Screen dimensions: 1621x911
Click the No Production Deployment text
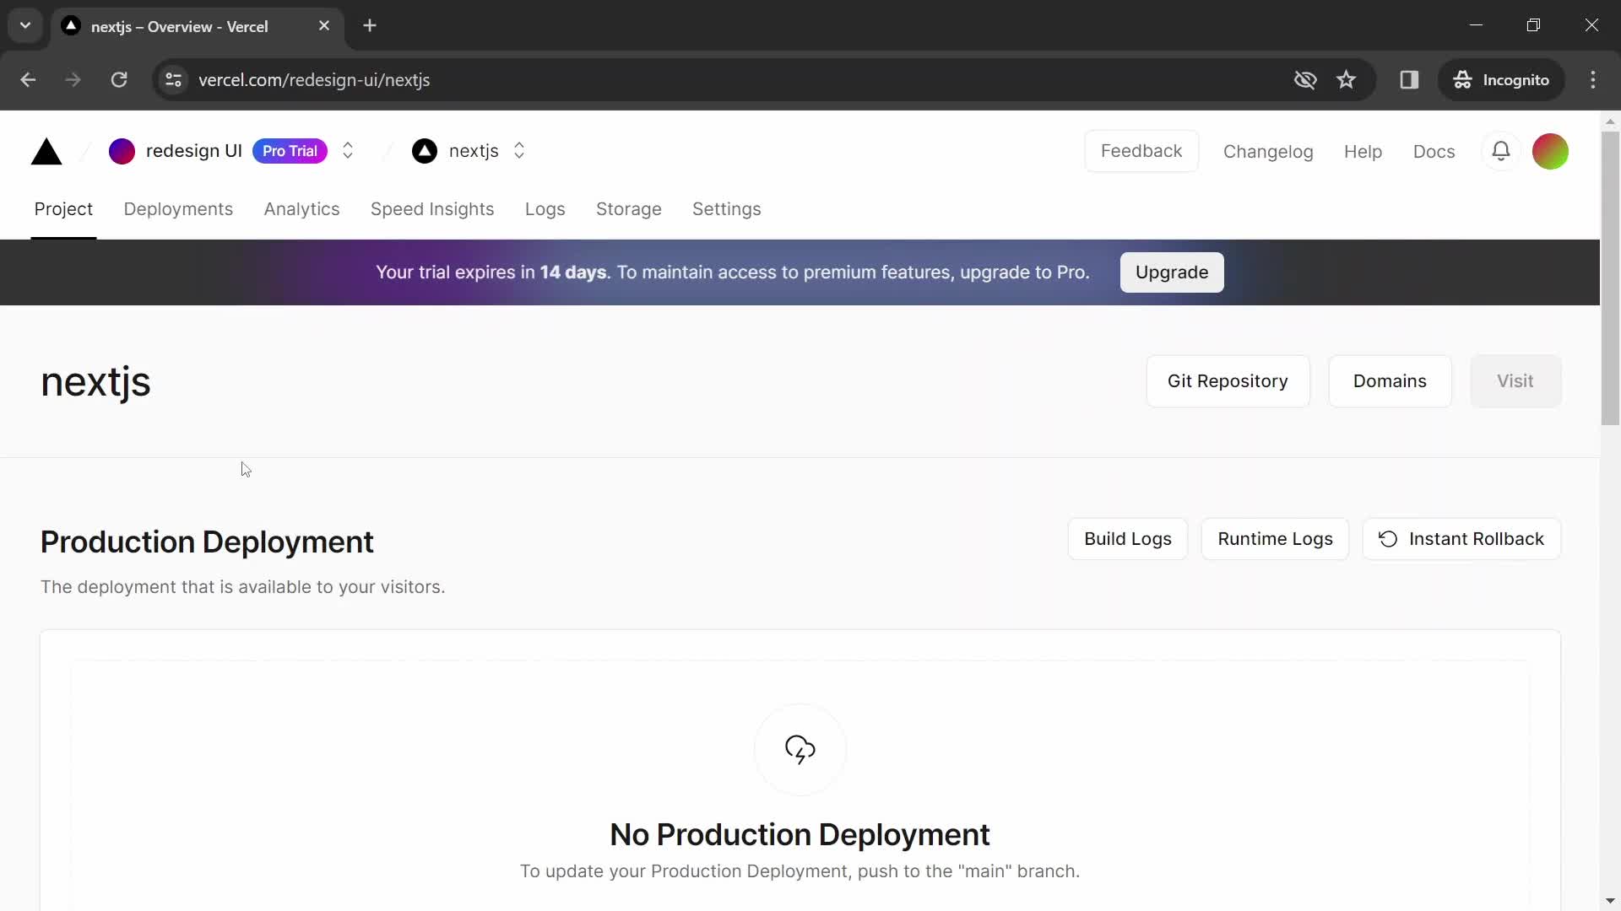[x=800, y=835]
